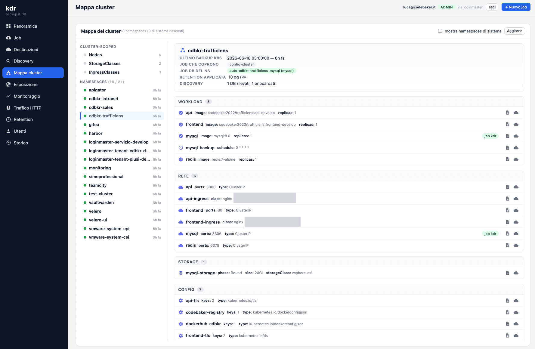Click cloud backup icon for api workload
The width and height of the screenshot is (535, 349).
click(x=516, y=113)
